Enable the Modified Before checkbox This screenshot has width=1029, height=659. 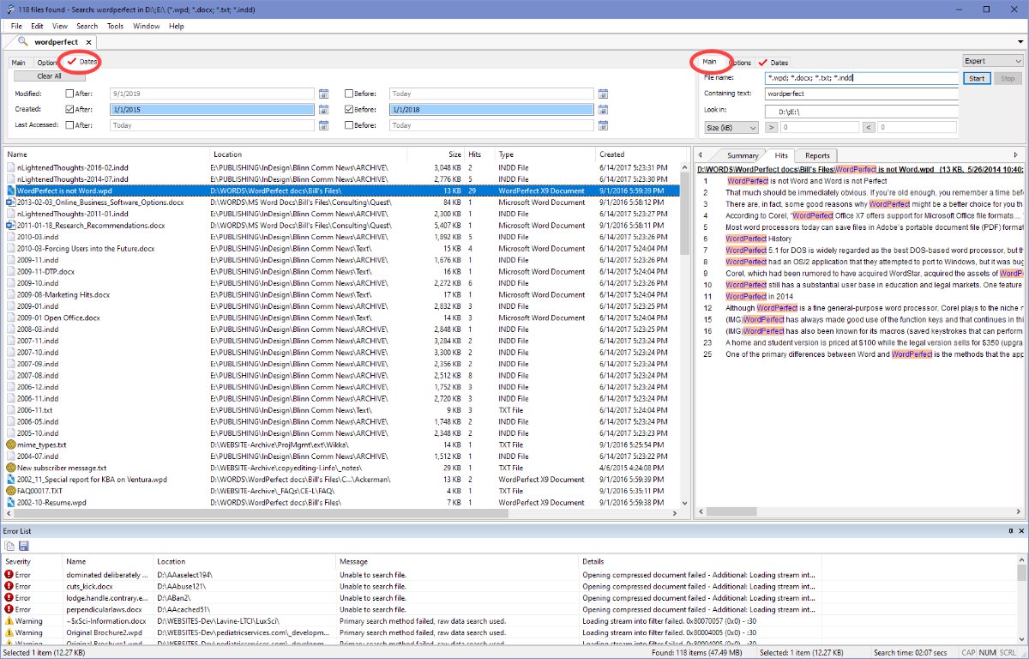pyautogui.click(x=349, y=94)
